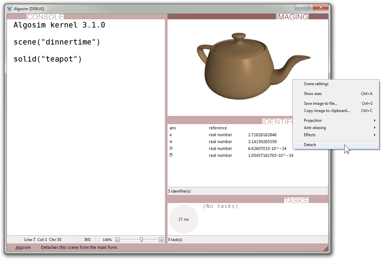Select Save image to file...

(x=320, y=103)
